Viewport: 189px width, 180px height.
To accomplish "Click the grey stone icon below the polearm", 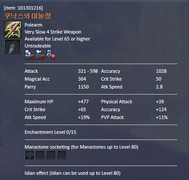I will pyautogui.click(x=13, y=47).
